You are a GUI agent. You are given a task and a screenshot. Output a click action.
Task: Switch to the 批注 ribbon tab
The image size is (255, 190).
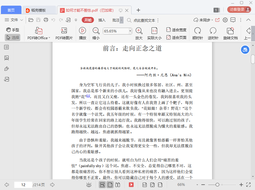(116, 20)
